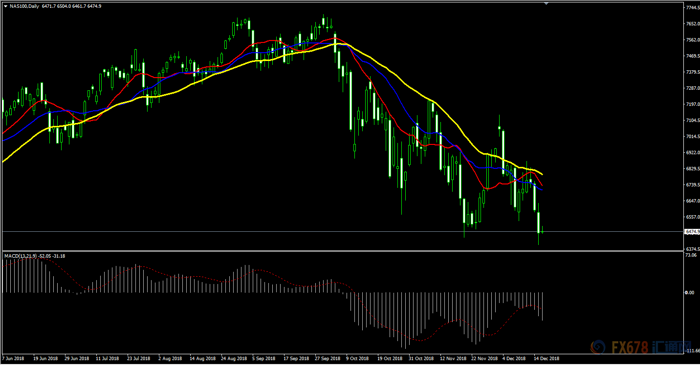The image size is (700, 365).
Task: Click price axis value 7562.0
Action: [692, 40]
